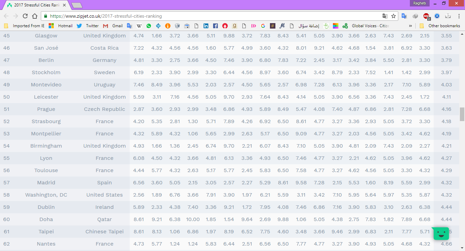Click the Ragheb profile button
This screenshot has width=465, height=251.
click(419, 3)
